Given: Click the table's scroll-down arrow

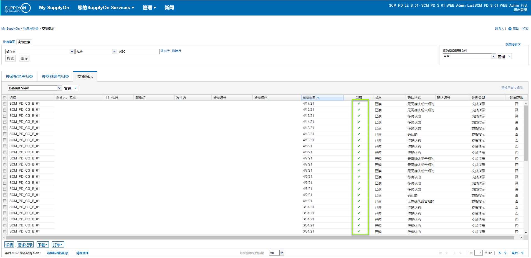Looking at the screenshot, I should tap(526, 233).
